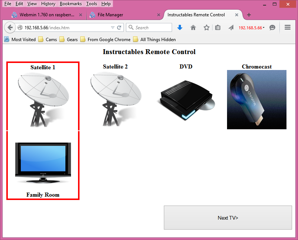Click the Instructables Remote Control page title
The height and width of the screenshot is (240, 298).
[149, 52]
